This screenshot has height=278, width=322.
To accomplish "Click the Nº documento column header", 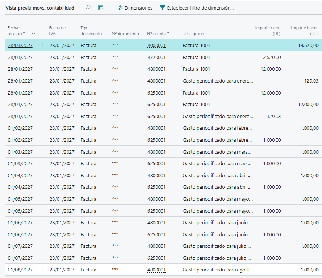I will pos(125,34).
